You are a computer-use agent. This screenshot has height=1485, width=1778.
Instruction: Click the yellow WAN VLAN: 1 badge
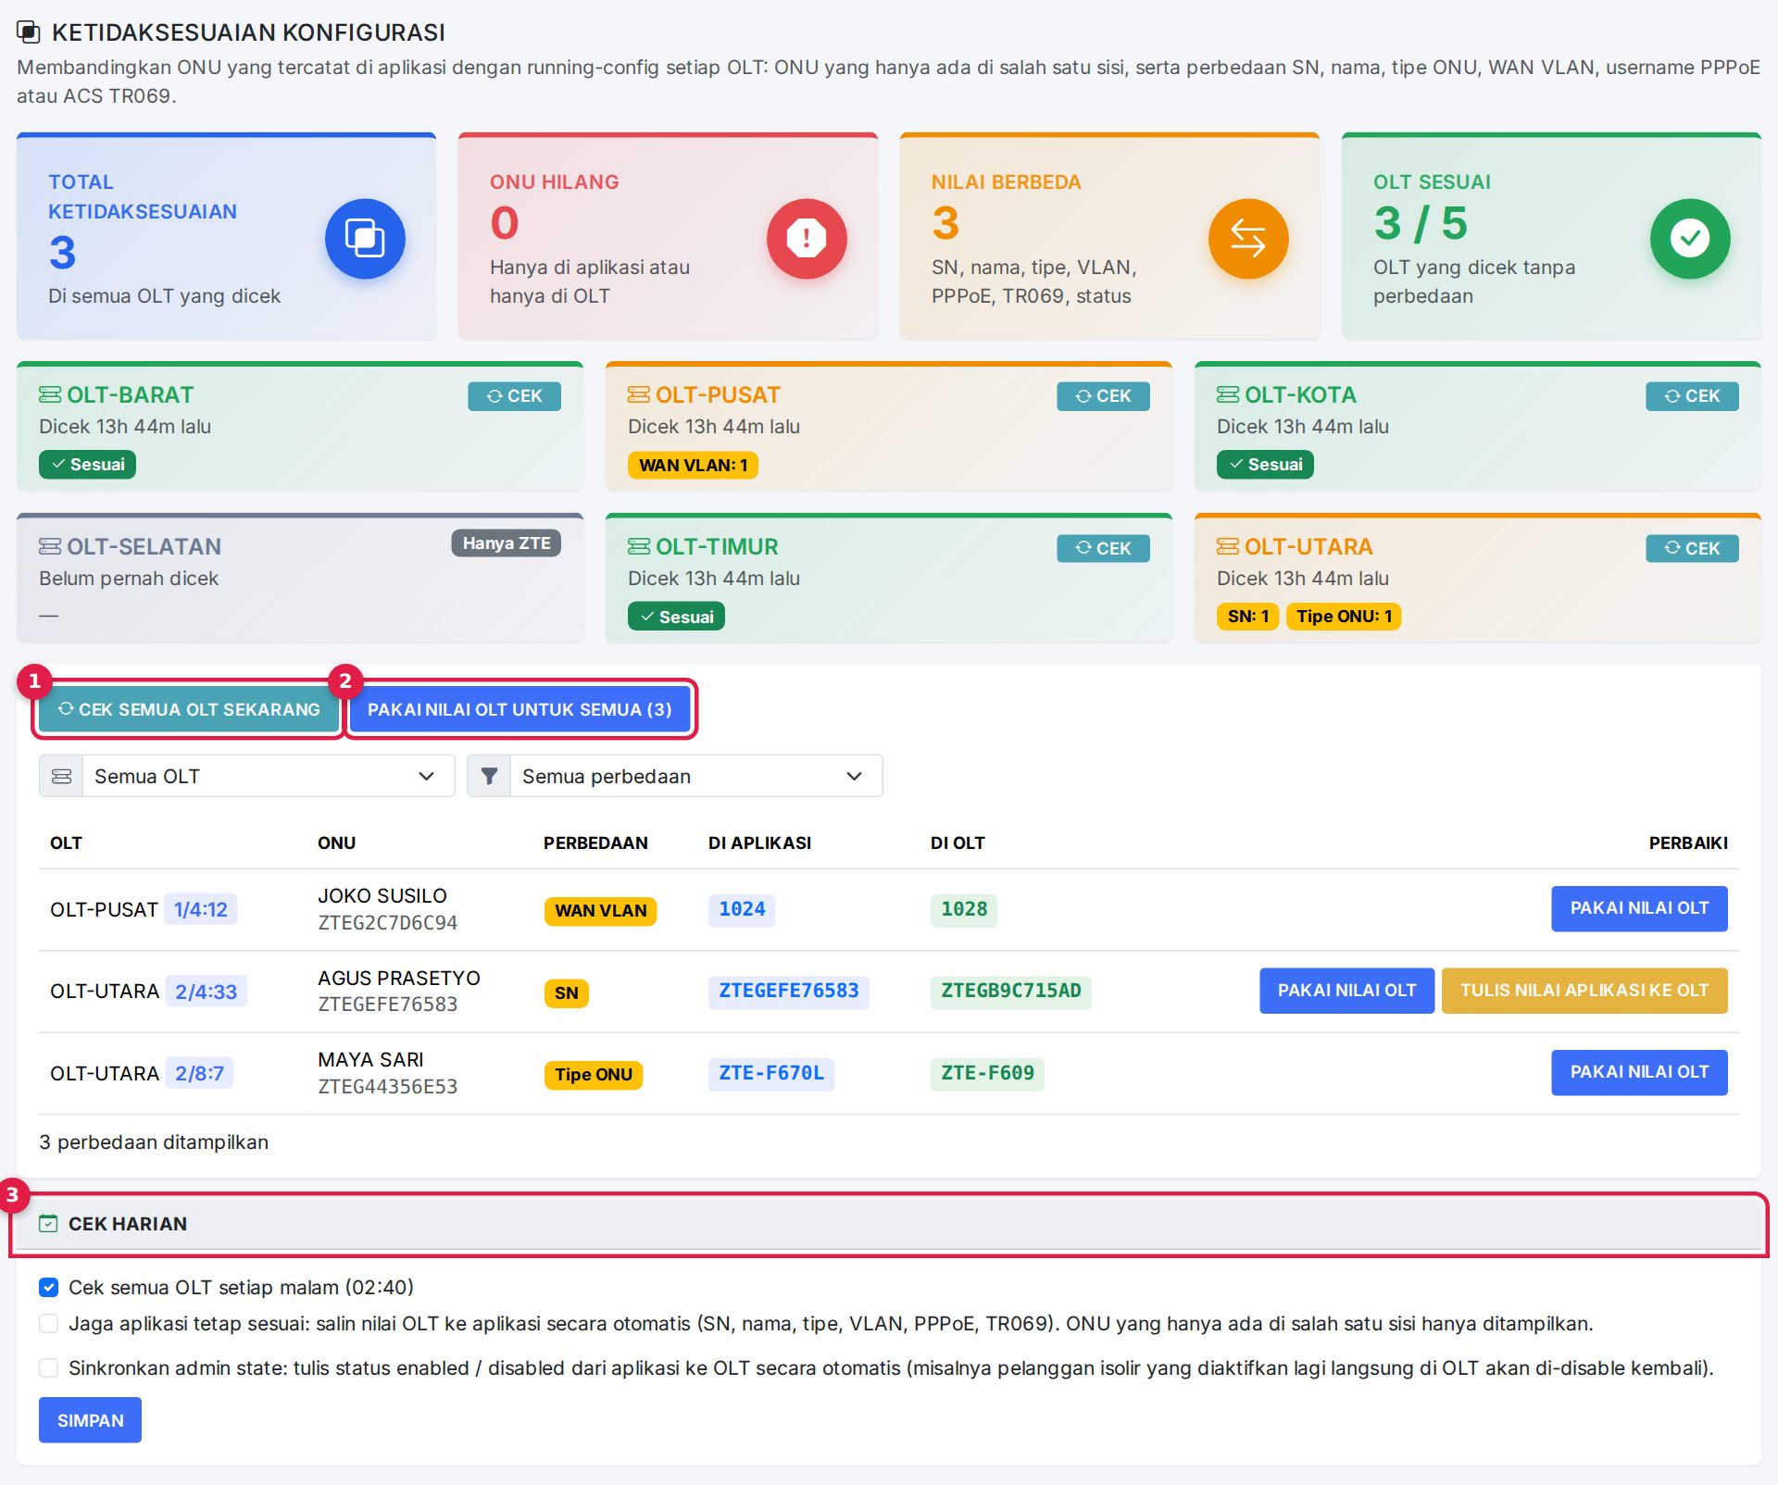pyautogui.click(x=693, y=466)
